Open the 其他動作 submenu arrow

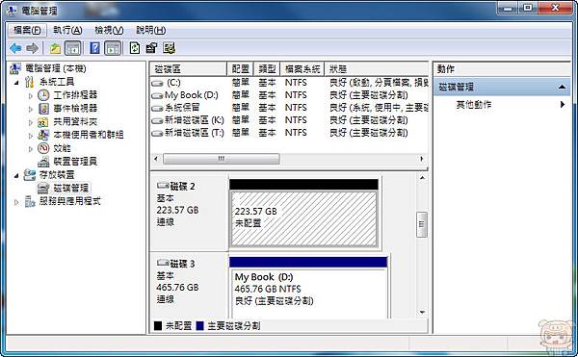click(x=563, y=105)
